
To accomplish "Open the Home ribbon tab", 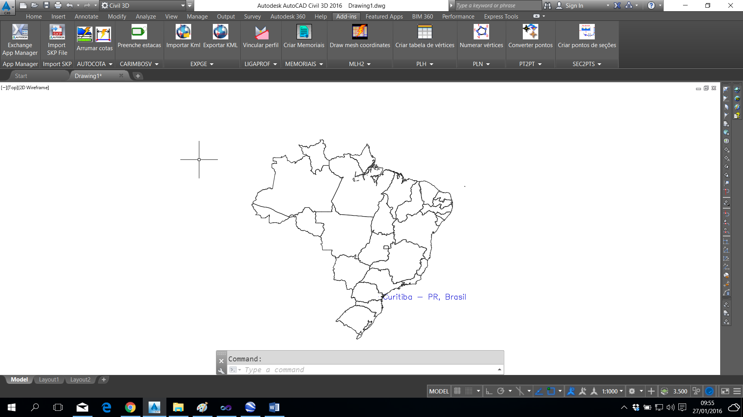I will click(x=34, y=16).
